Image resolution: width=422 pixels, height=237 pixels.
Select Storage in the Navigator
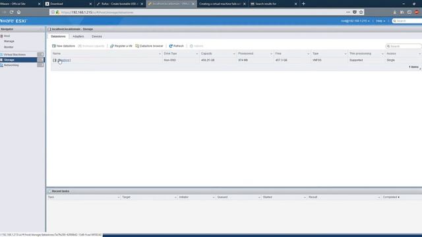coord(9,60)
